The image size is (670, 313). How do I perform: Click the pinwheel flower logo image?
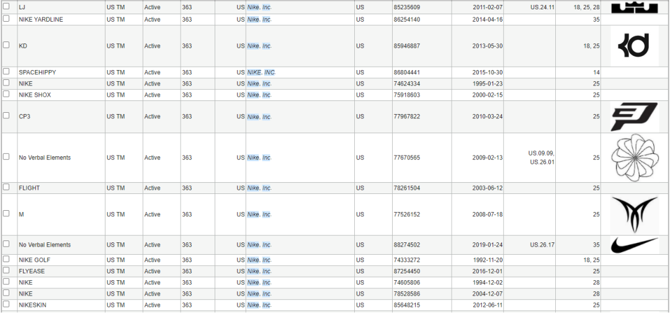[634, 157]
